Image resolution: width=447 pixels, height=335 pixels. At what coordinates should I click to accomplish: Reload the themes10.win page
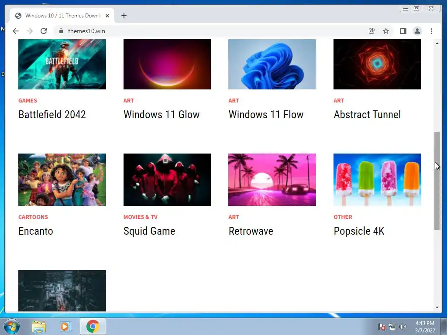click(44, 31)
